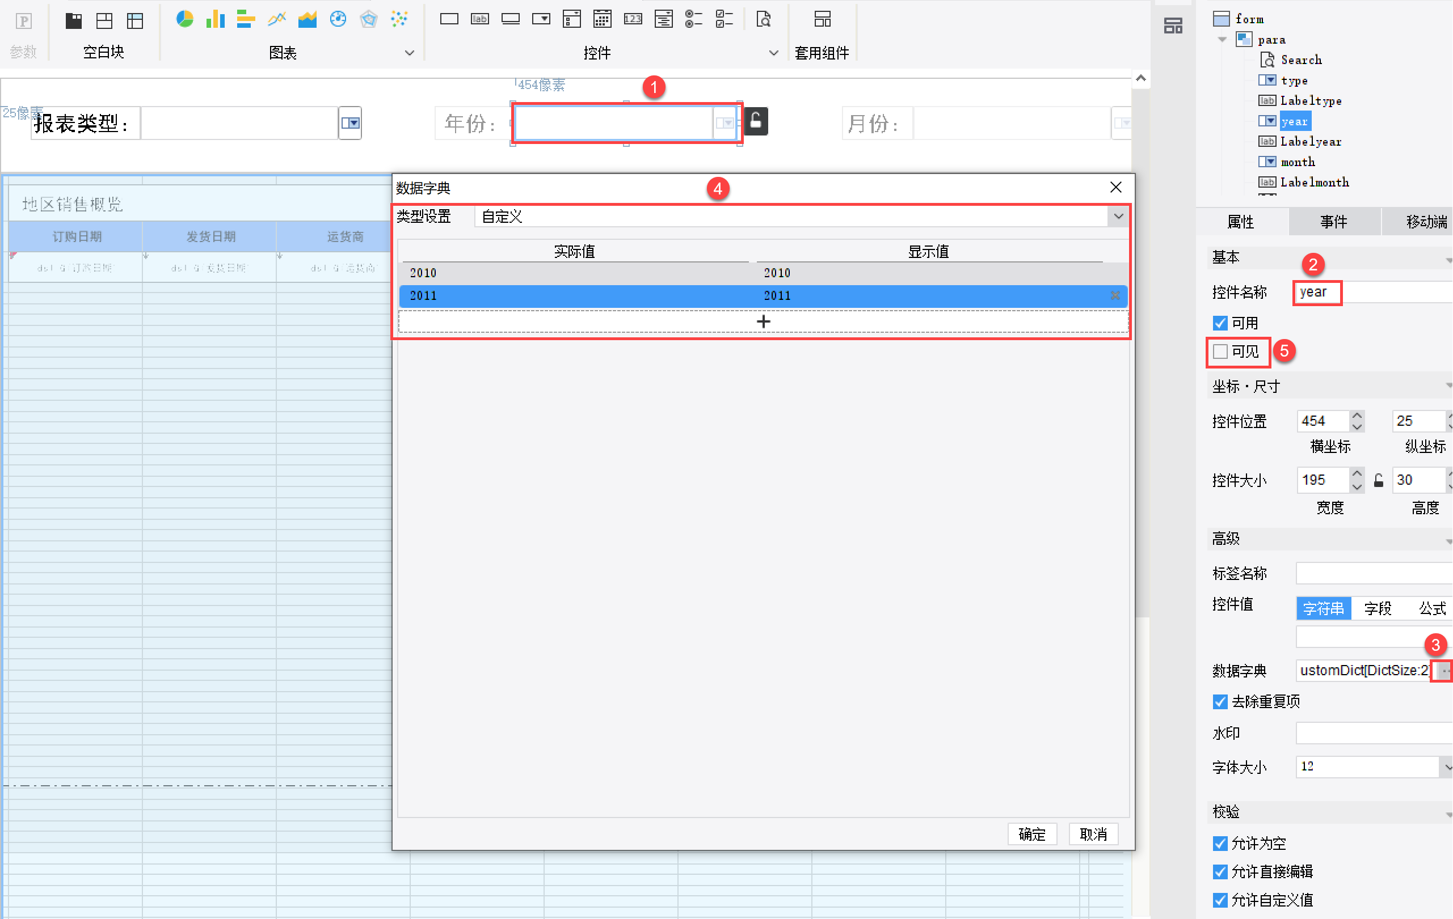
Task: Click the lock icon beside year widget
Action: 756,121
